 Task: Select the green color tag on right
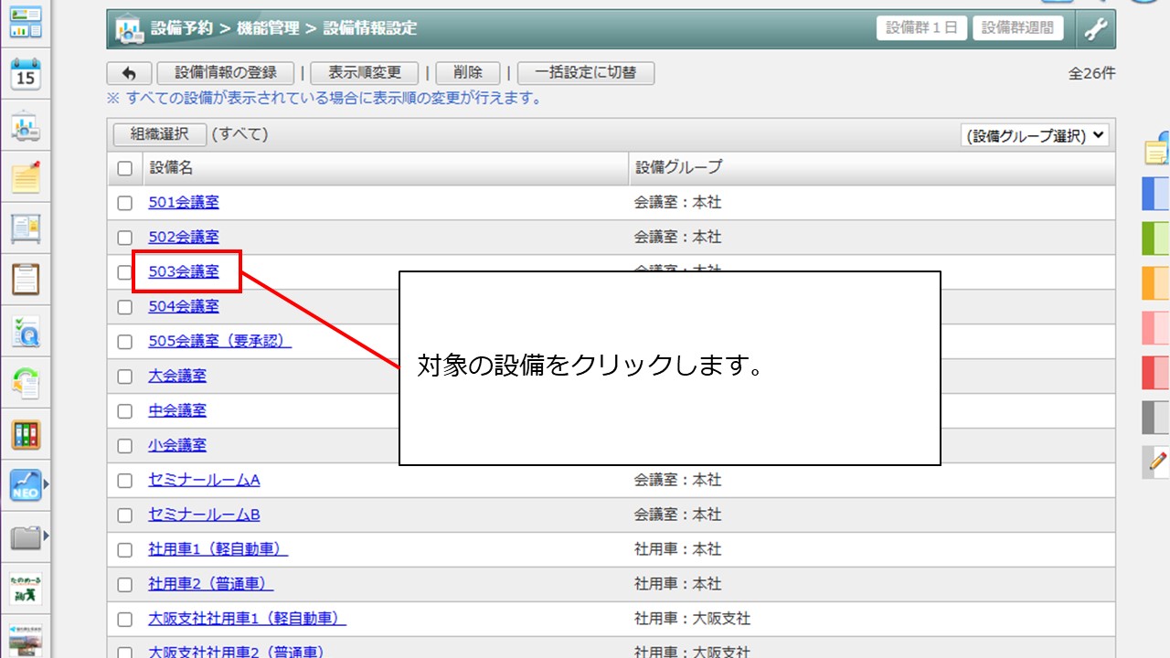point(1156,239)
